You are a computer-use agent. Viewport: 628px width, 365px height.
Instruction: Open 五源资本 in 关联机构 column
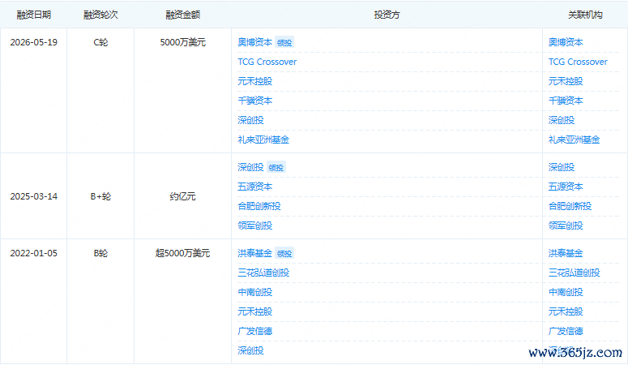[x=566, y=187]
